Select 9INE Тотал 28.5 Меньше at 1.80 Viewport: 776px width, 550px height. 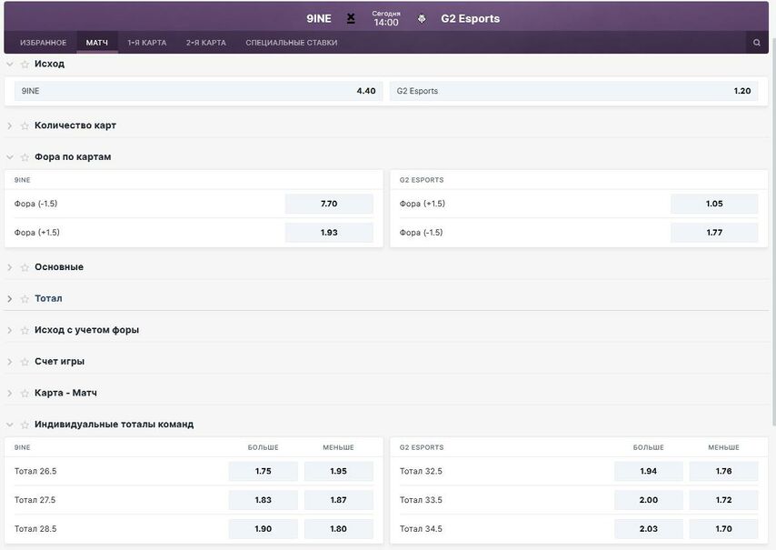pyautogui.click(x=339, y=529)
